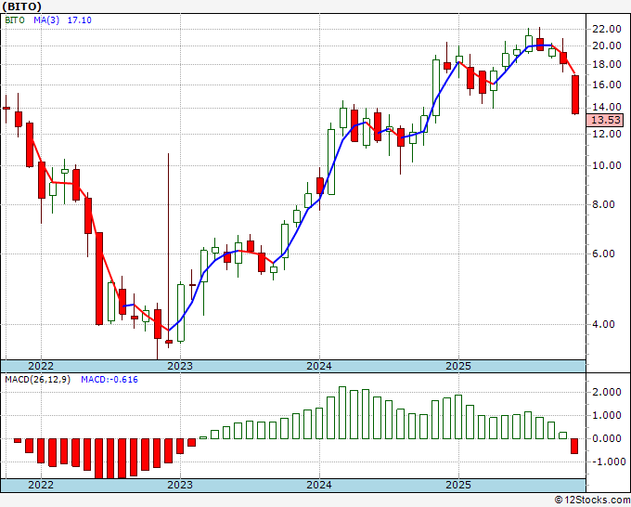Screen dimensions: 631x507
Task: Open the 12Stocks.com copyright link
Action: tap(592, 500)
